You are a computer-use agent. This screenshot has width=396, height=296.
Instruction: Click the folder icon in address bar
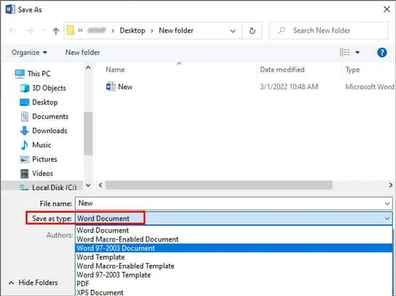[x=71, y=30]
